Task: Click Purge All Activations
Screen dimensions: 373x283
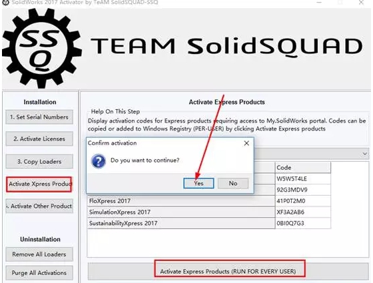Action: [x=39, y=273]
